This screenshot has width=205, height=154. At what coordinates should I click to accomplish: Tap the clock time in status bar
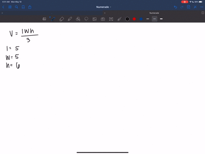[x=6, y=2]
